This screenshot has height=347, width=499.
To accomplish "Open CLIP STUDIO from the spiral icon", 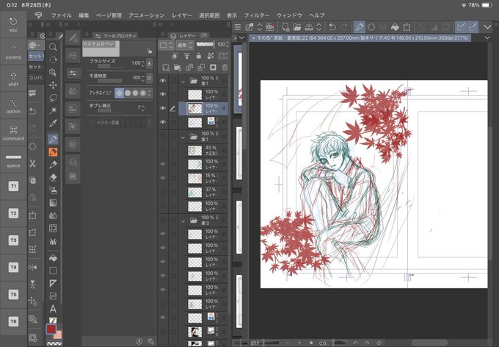I will 270,27.
